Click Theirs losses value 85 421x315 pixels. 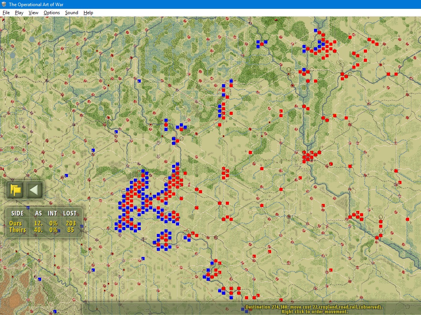[x=71, y=230]
